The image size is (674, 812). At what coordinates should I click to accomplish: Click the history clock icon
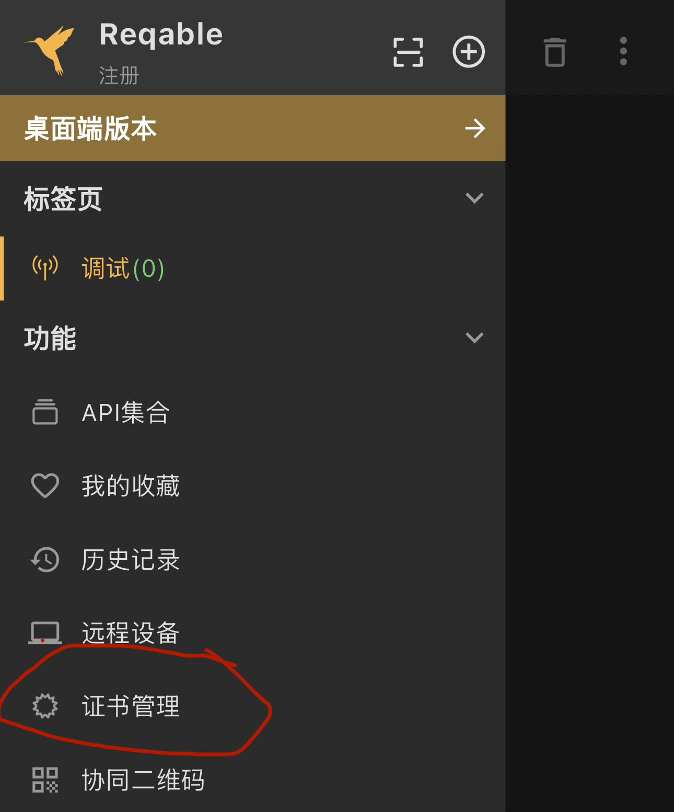coord(45,559)
